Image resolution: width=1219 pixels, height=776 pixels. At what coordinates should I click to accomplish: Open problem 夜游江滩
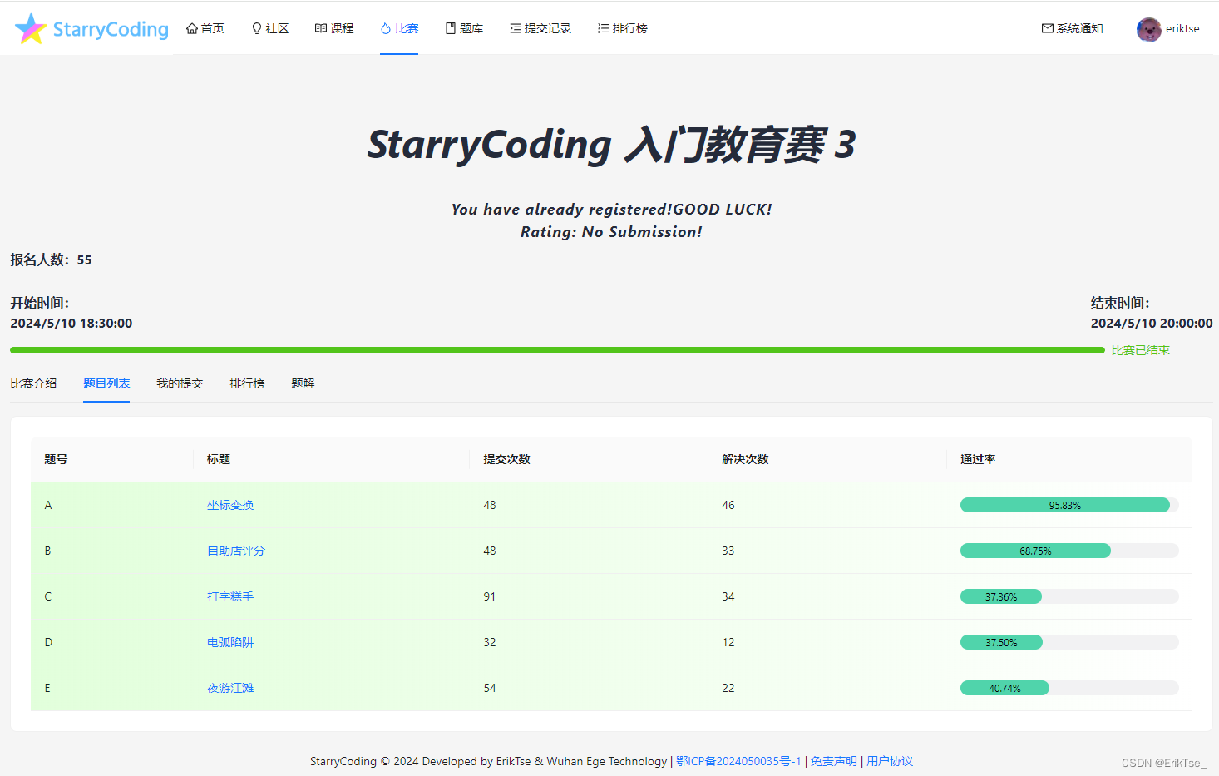(x=230, y=688)
